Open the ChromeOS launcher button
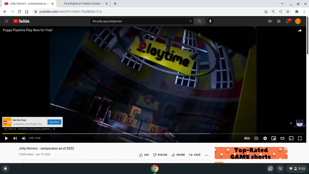Viewport: 309px width, 174px height. point(5,168)
